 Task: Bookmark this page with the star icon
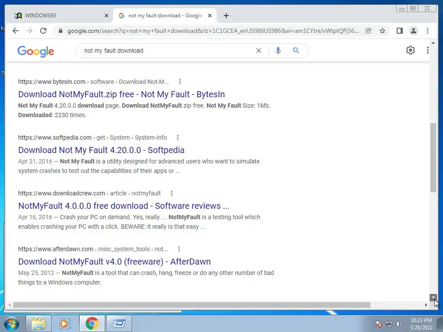coord(382,31)
